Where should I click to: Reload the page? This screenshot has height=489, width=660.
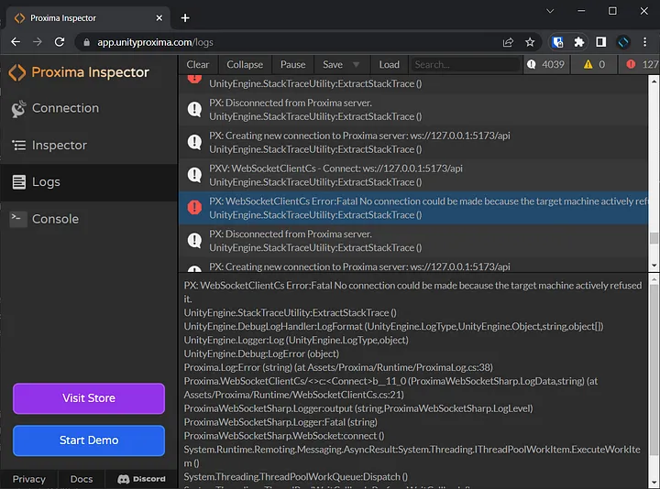click(60, 42)
